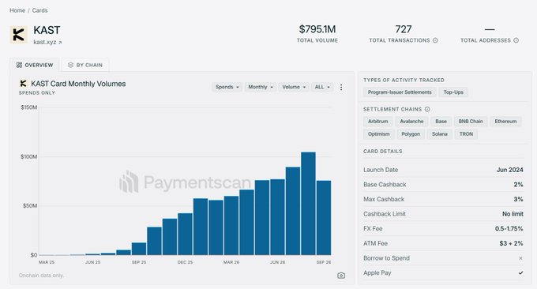This screenshot has height=289, width=537.
Task: Expand the Volume metric dropdown
Action: (294, 87)
